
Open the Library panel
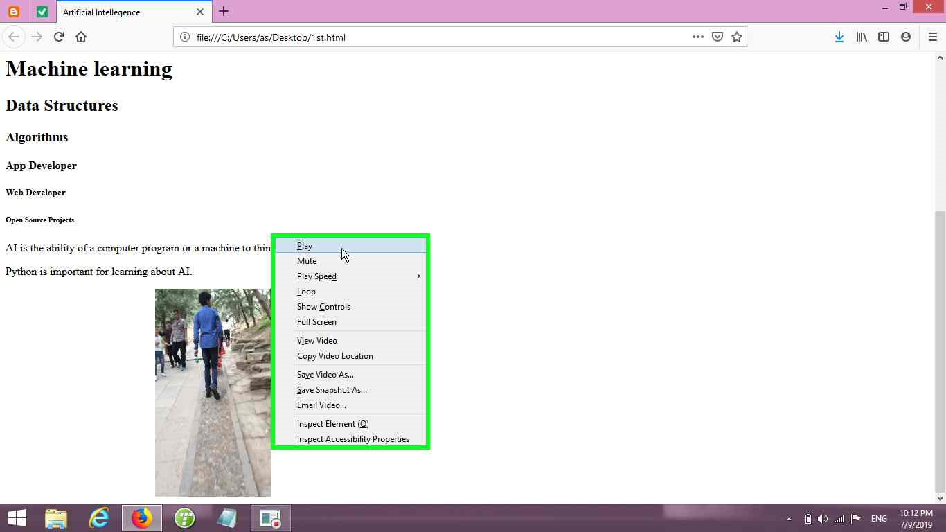click(x=862, y=37)
